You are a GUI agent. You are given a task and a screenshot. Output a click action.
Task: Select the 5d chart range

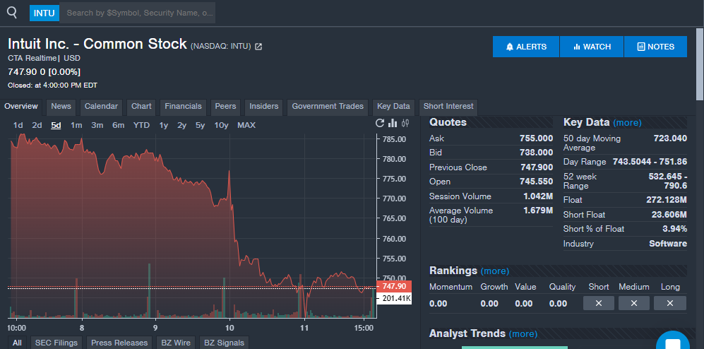point(56,125)
